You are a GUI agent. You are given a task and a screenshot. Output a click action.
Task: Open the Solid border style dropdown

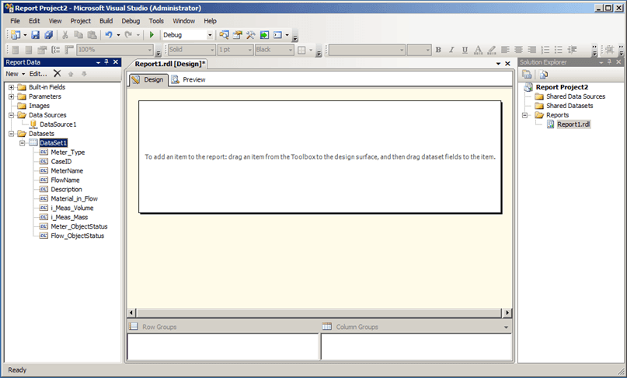212,50
